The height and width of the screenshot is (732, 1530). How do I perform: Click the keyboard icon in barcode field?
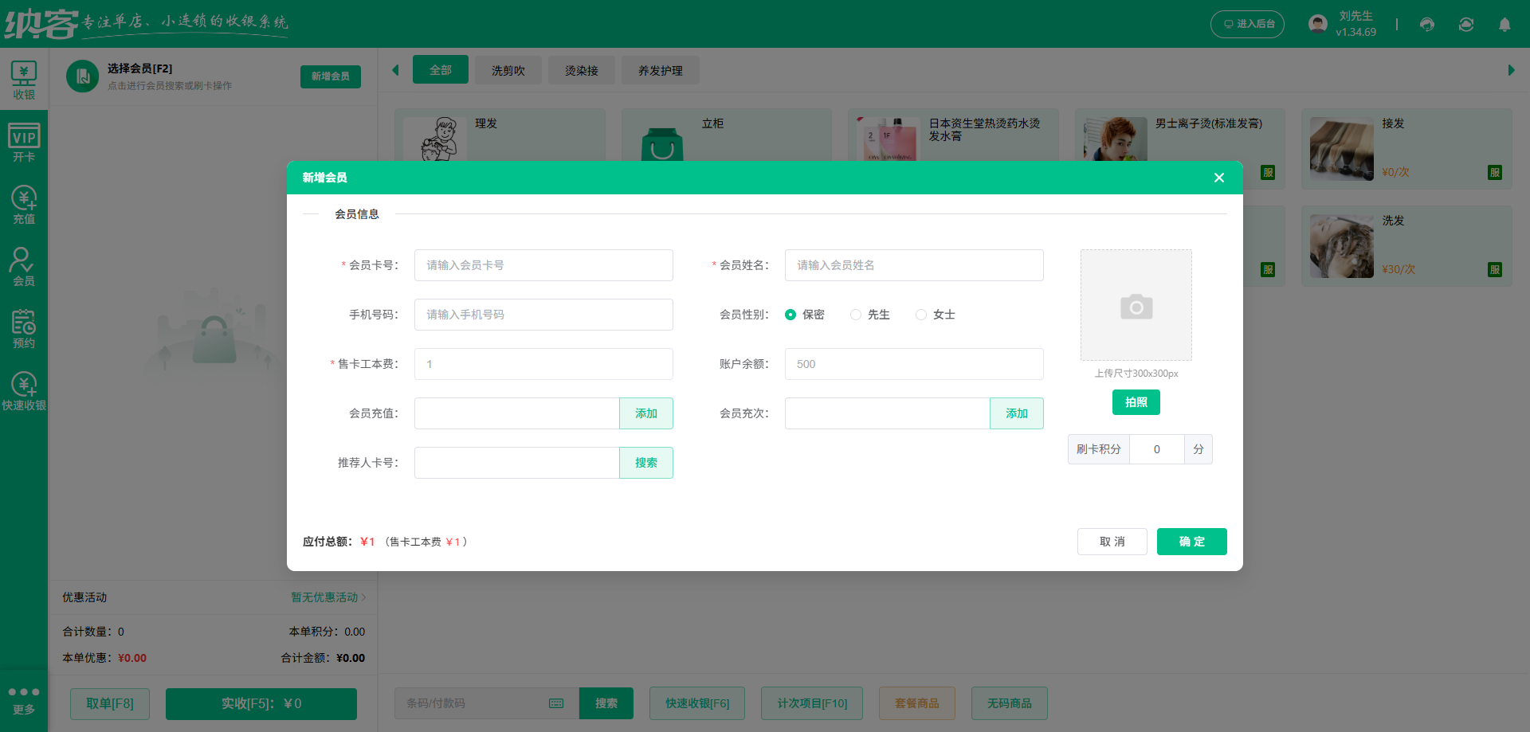pyautogui.click(x=556, y=703)
